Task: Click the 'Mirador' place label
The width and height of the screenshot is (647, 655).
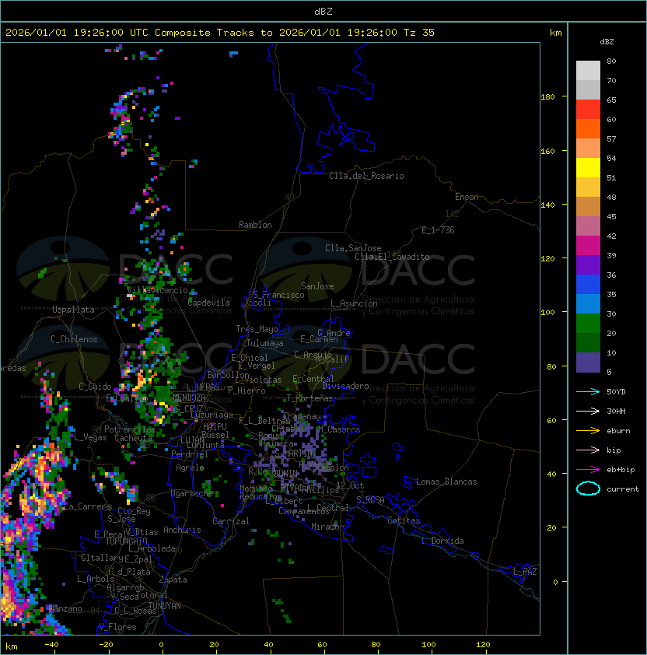Action: click(x=327, y=527)
